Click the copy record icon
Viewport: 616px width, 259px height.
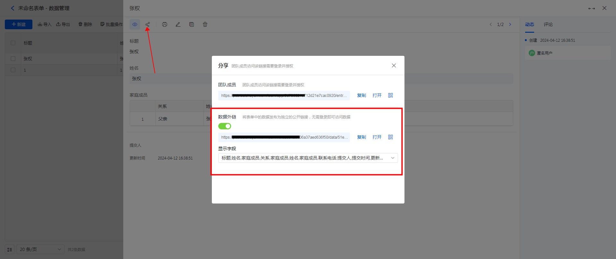pos(192,24)
